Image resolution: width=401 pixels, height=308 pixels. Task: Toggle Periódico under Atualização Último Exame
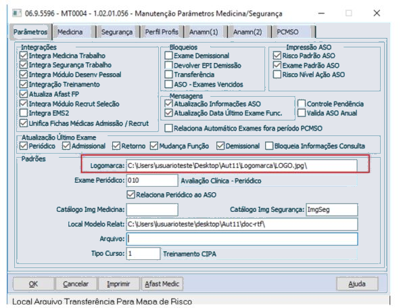point(24,146)
